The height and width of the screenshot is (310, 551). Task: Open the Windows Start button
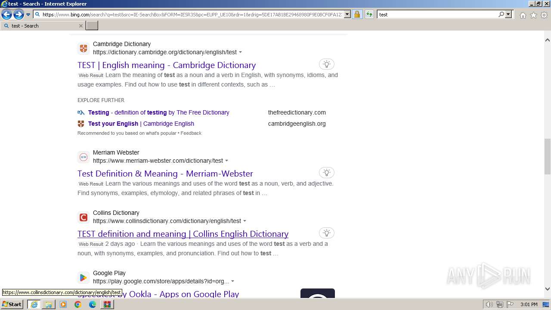pyautogui.click(x=12, y=304)
